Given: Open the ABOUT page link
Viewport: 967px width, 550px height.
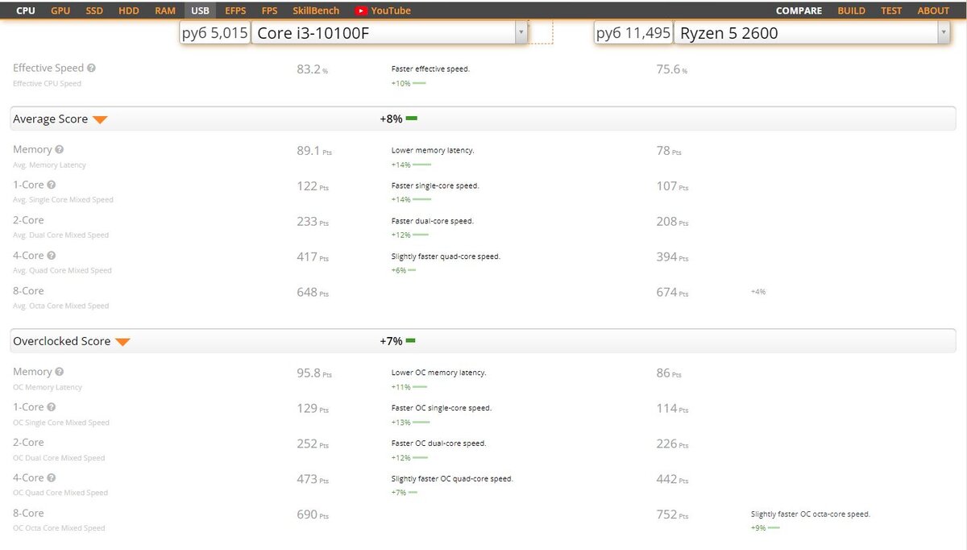Looking at the screenshot, I should tap(933, 10).
